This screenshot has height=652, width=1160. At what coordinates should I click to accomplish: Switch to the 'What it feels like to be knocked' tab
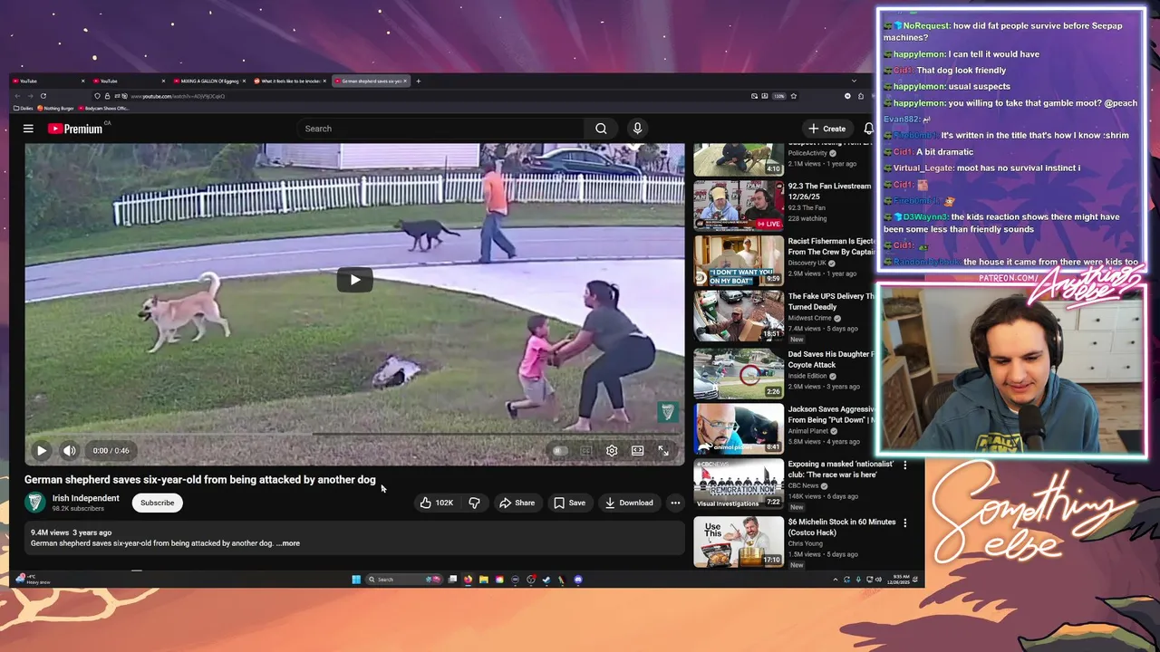pos(290,81)
